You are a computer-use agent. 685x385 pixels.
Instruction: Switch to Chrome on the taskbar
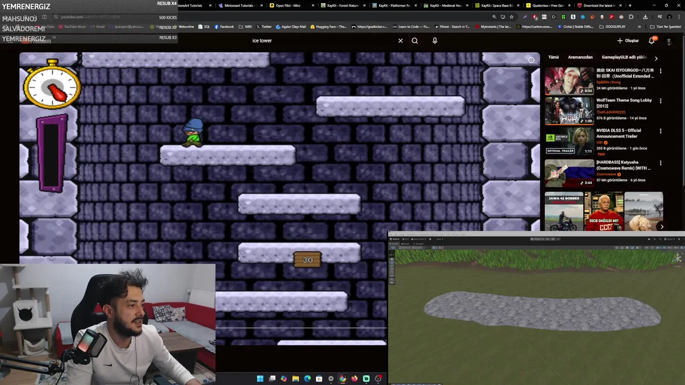342,379
